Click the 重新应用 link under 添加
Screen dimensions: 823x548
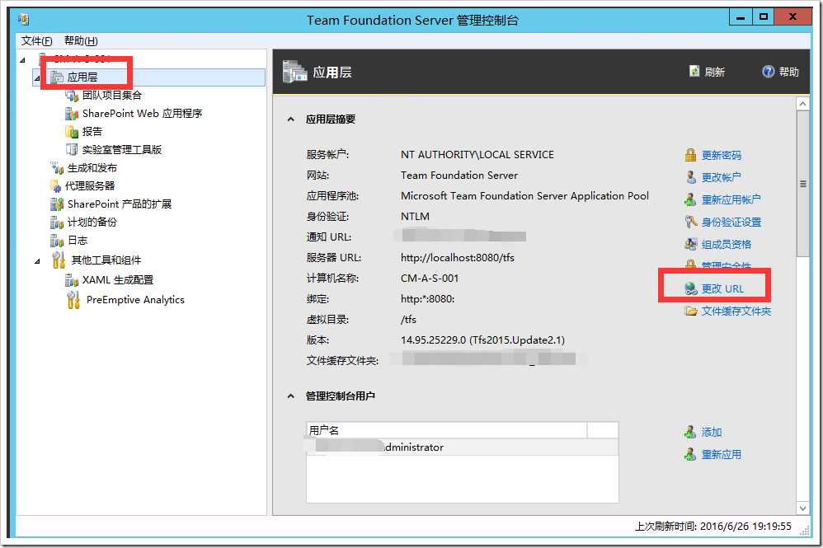[722, 455]
